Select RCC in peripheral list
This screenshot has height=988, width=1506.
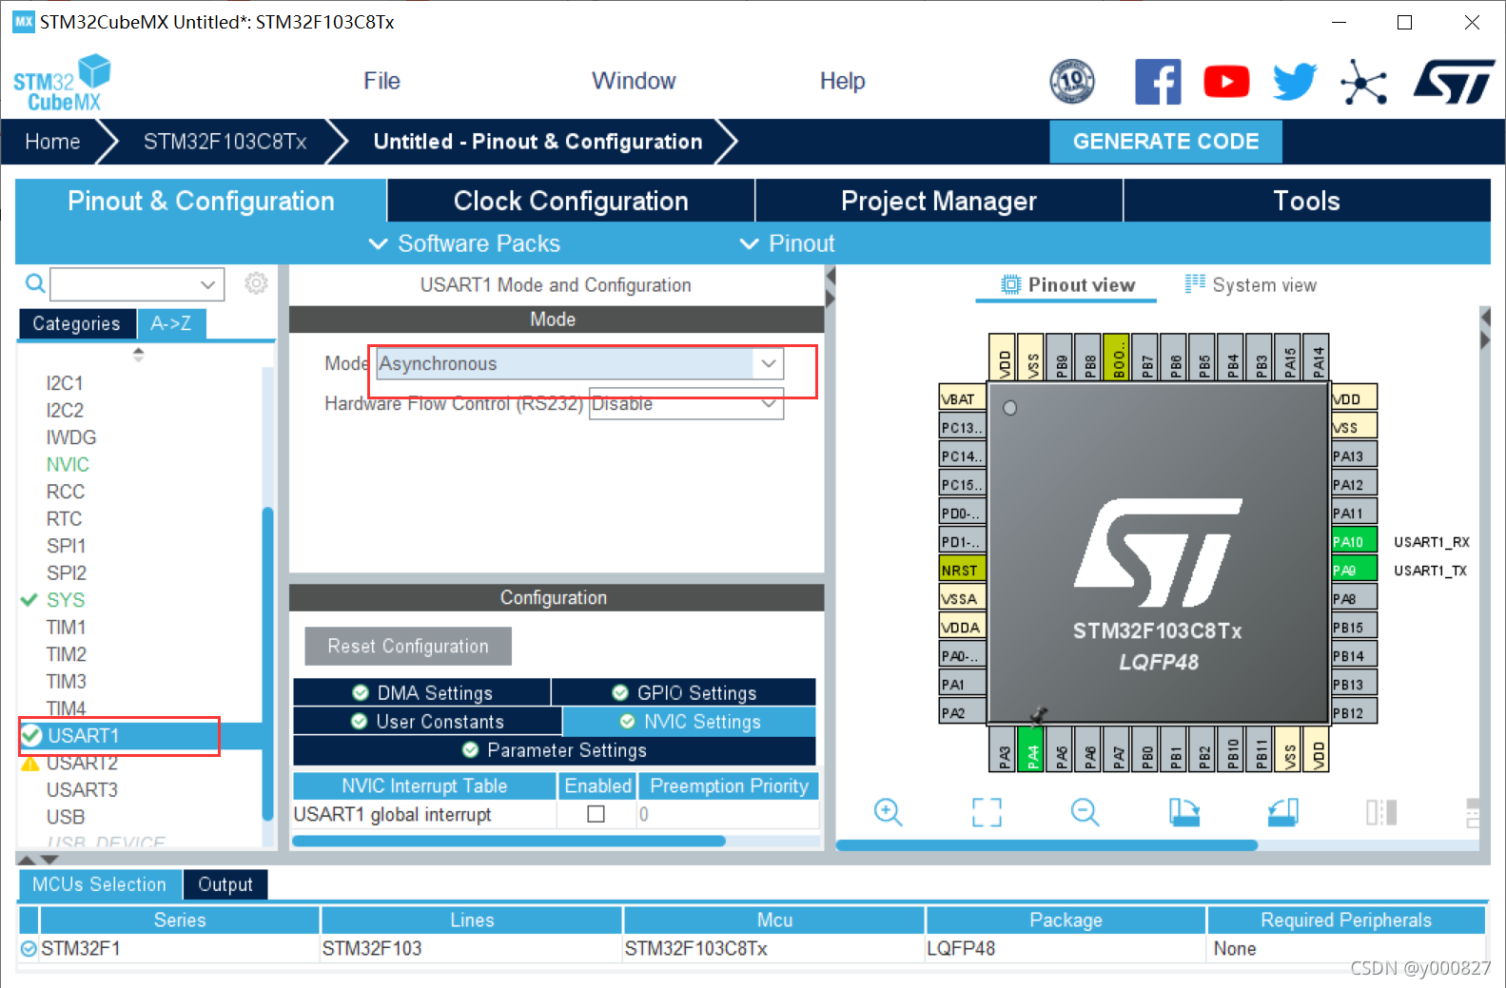(x=66, y=492)
